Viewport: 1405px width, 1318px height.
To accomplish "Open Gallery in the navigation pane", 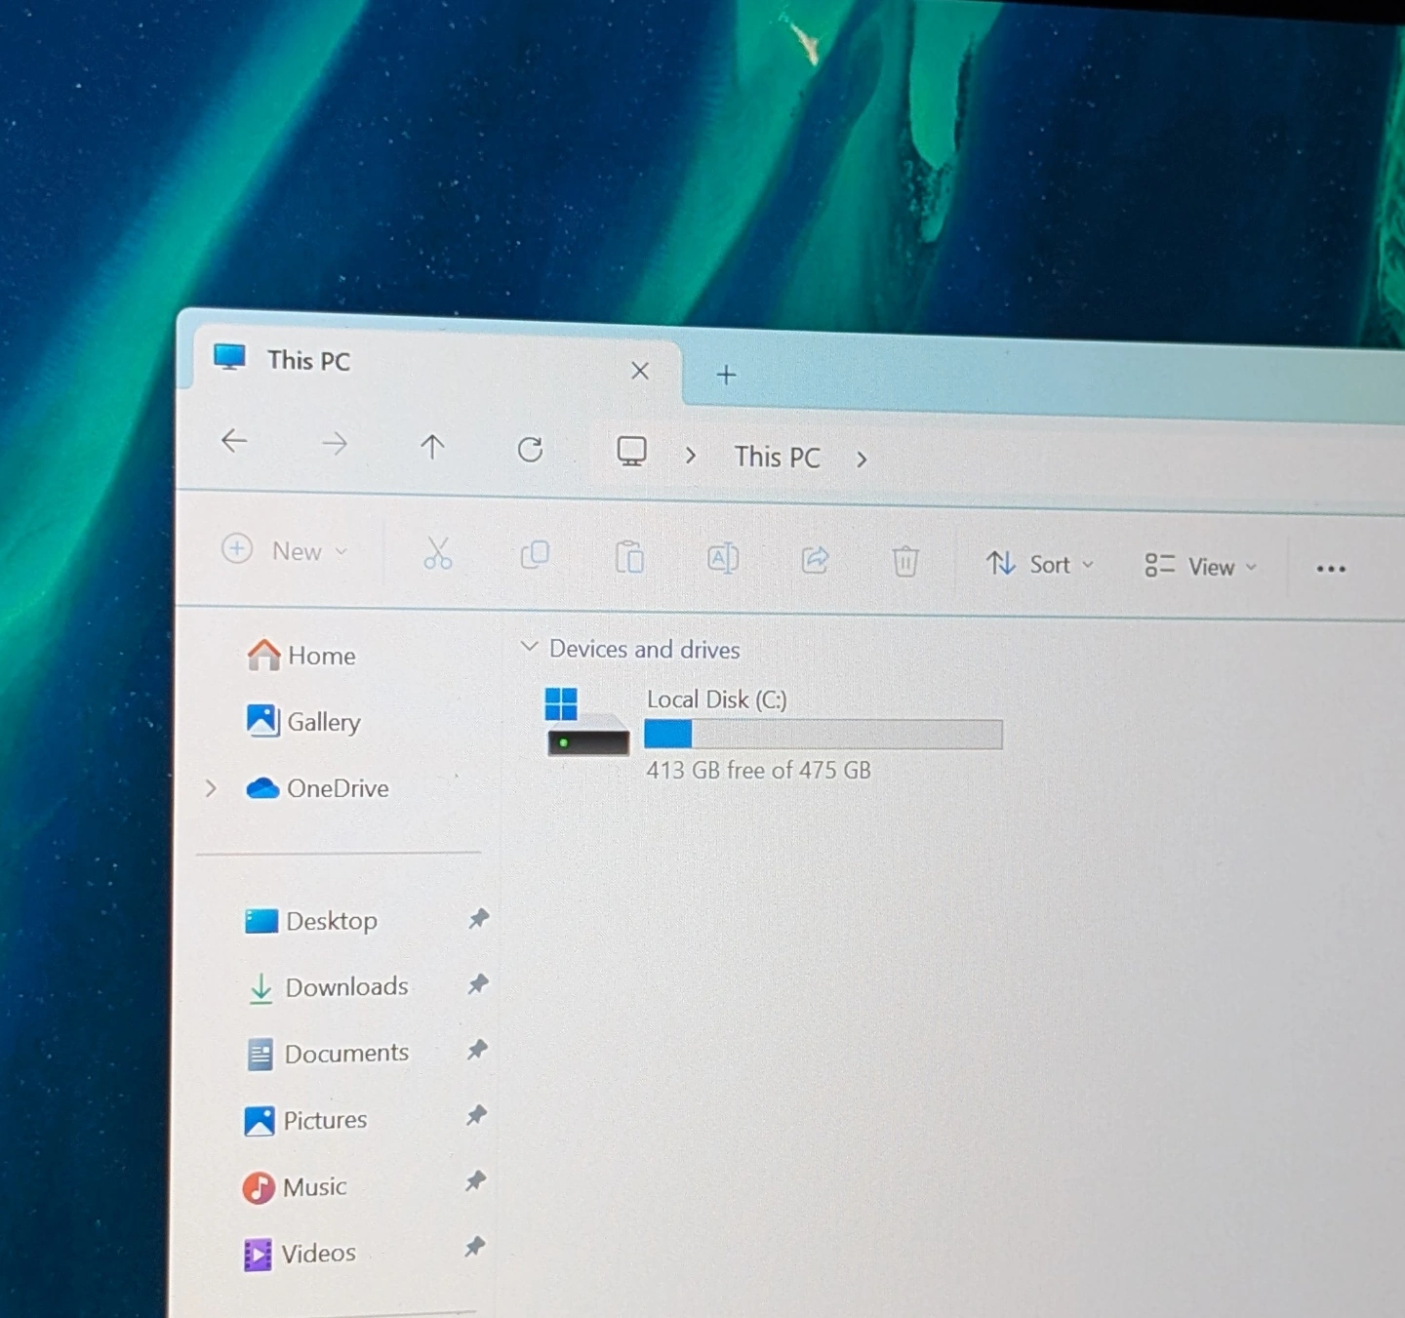I will [x=303, y=722].
